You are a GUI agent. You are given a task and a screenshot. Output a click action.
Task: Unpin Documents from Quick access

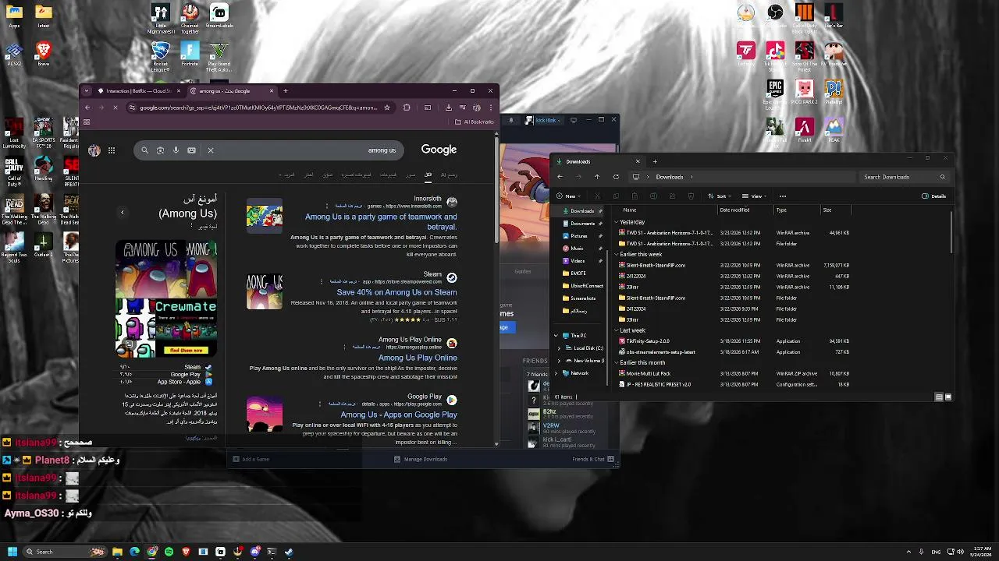coord(600,224)
